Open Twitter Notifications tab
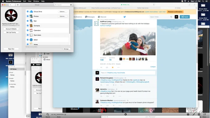The image size is (210, 118). click(x=78, y=17)
